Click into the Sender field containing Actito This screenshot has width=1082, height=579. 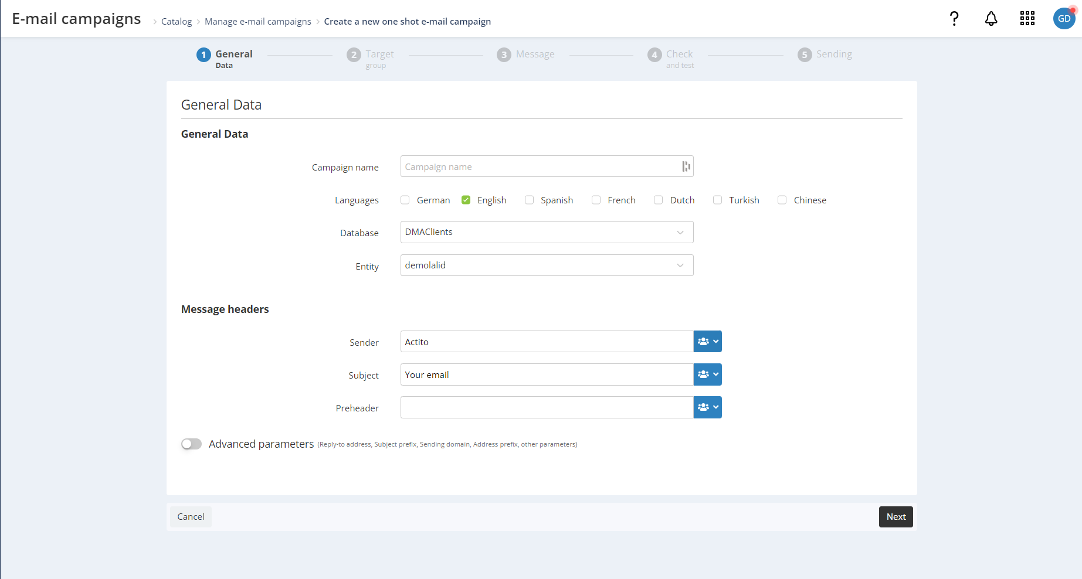[547, 342]
